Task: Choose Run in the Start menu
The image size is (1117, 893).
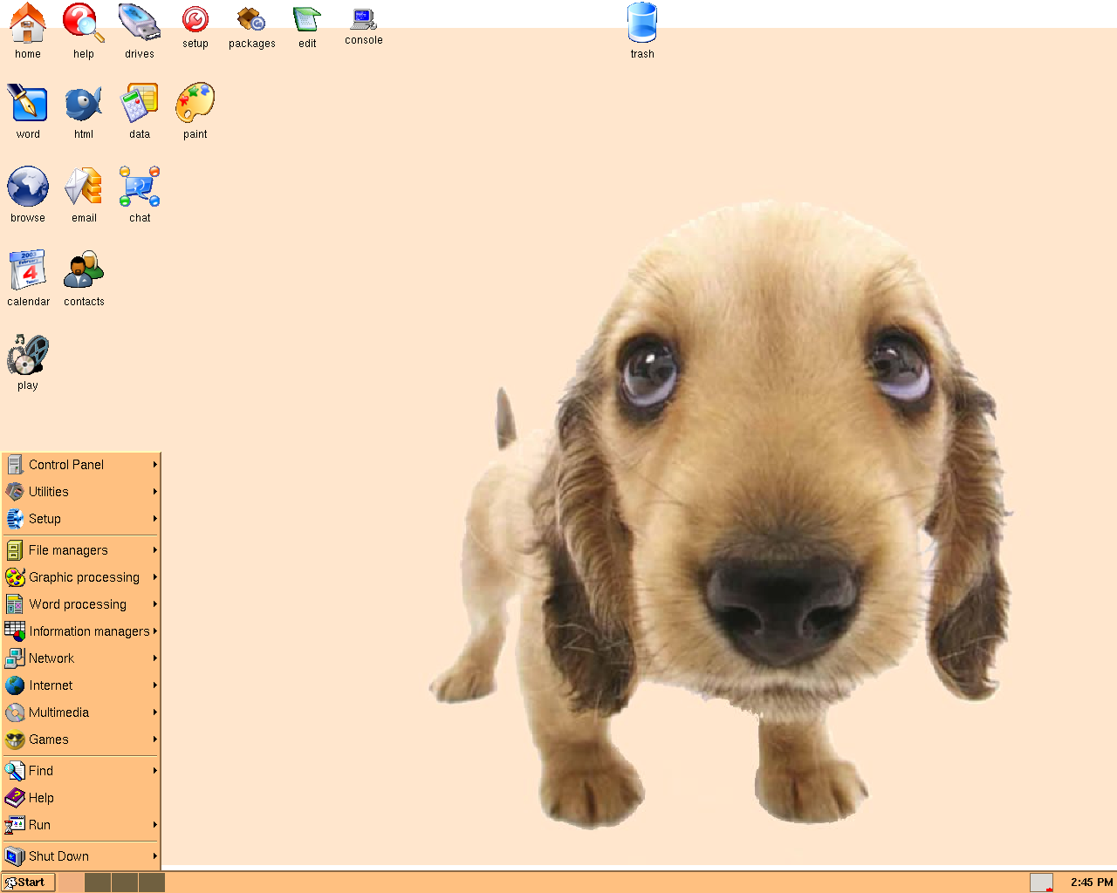Action: 81,825
